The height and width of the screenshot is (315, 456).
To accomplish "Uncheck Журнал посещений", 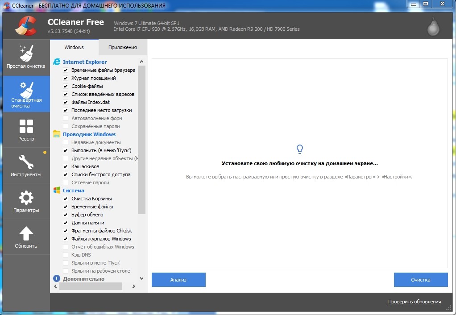I will pyautogui.click(x=66, y=78).
